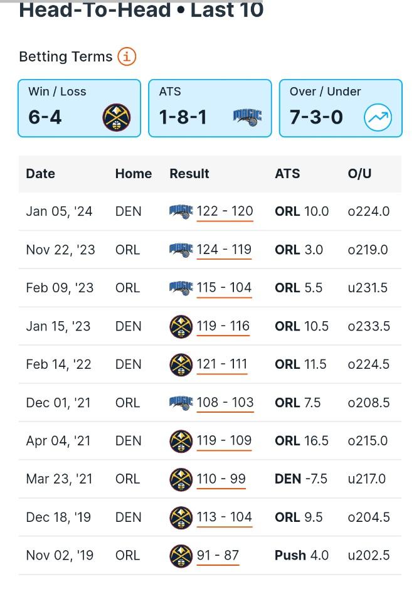Open the 91 - 87 result link

[218, 555]
